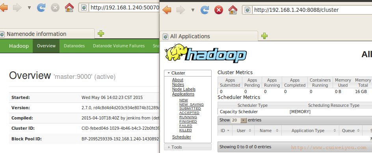Expand the Tools sidebar section
Image resolution: width=372 pixels, height=153 pixels.
click(x=188, y=147)
